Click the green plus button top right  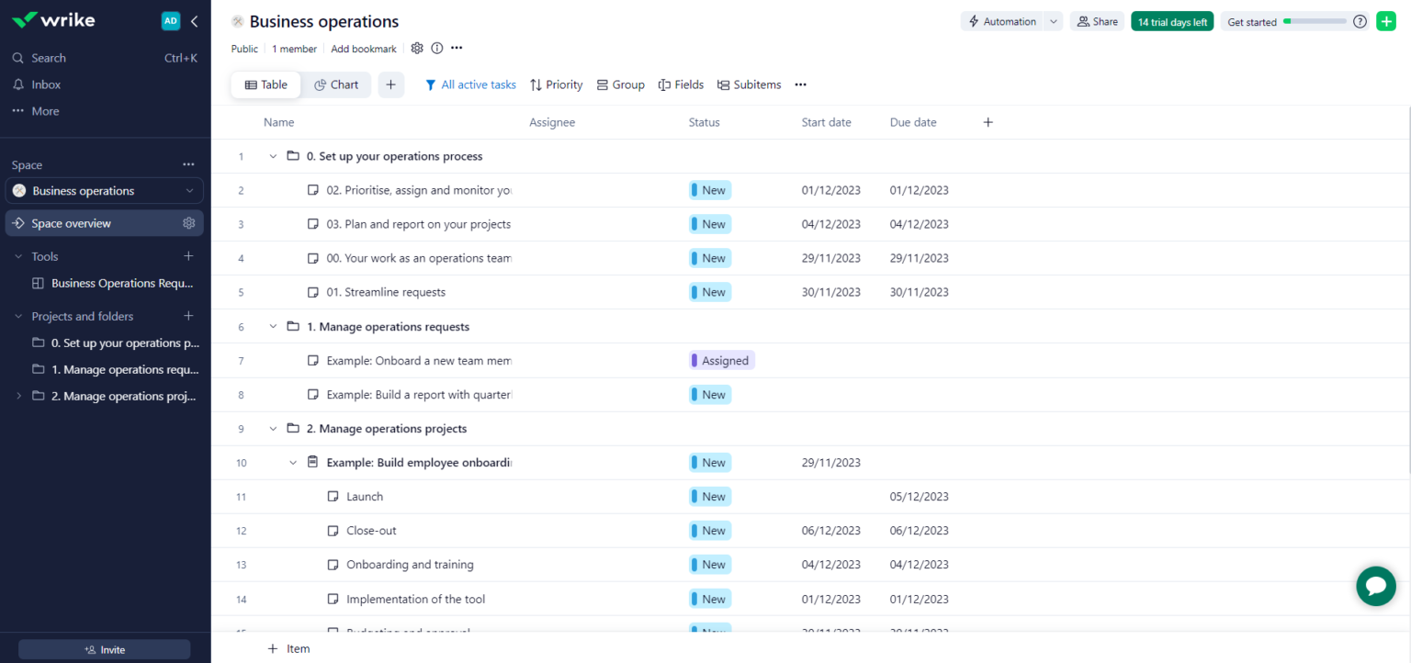pyautogui.click(x=1386, y=20)
